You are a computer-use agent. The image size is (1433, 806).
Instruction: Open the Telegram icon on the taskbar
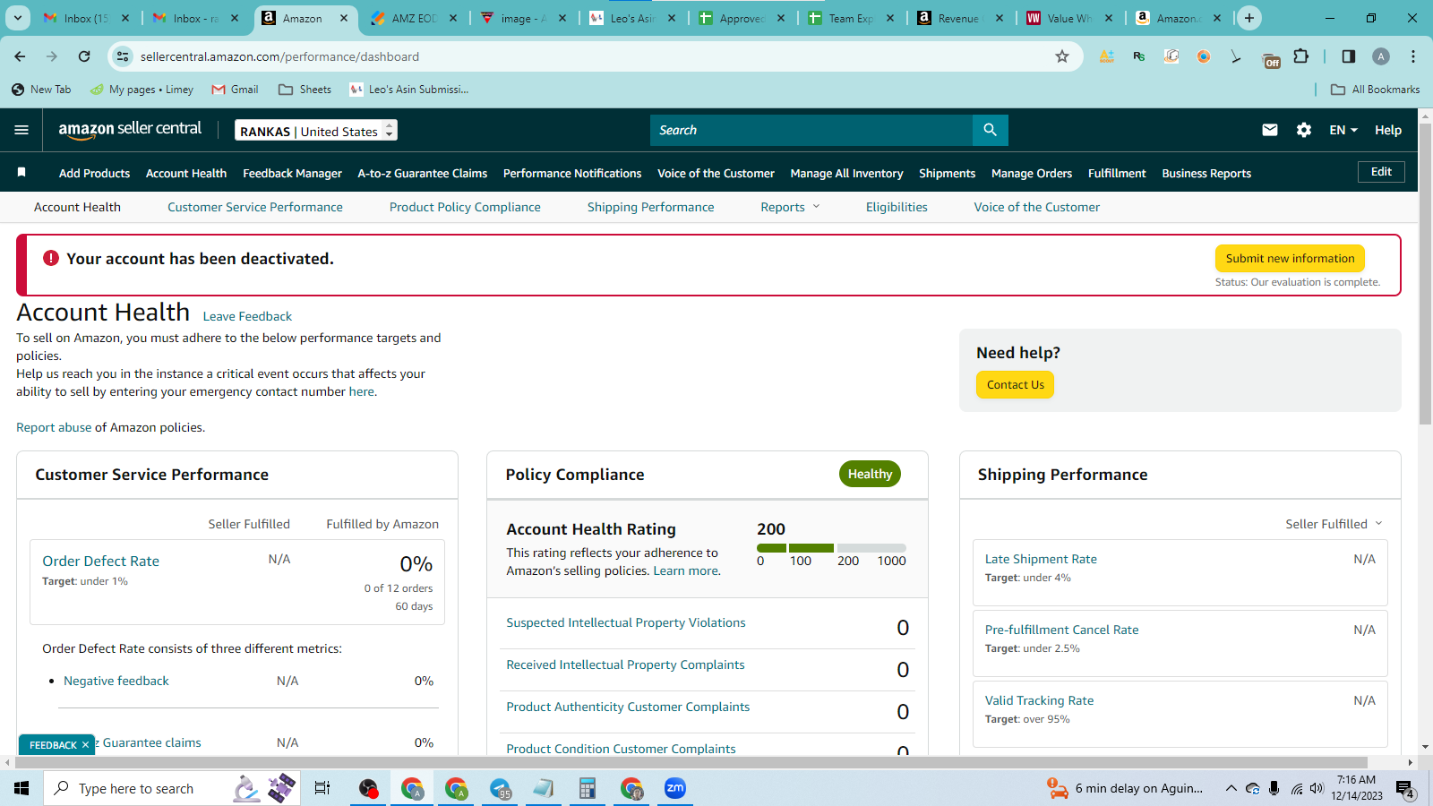[x=500, y=788]
